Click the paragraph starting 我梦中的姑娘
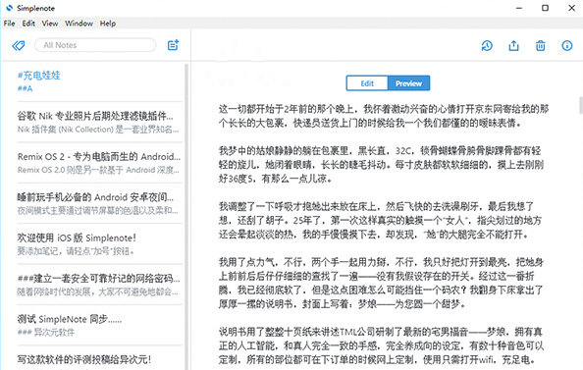Viewport: 583px width, 370px height. pos(382,164)
